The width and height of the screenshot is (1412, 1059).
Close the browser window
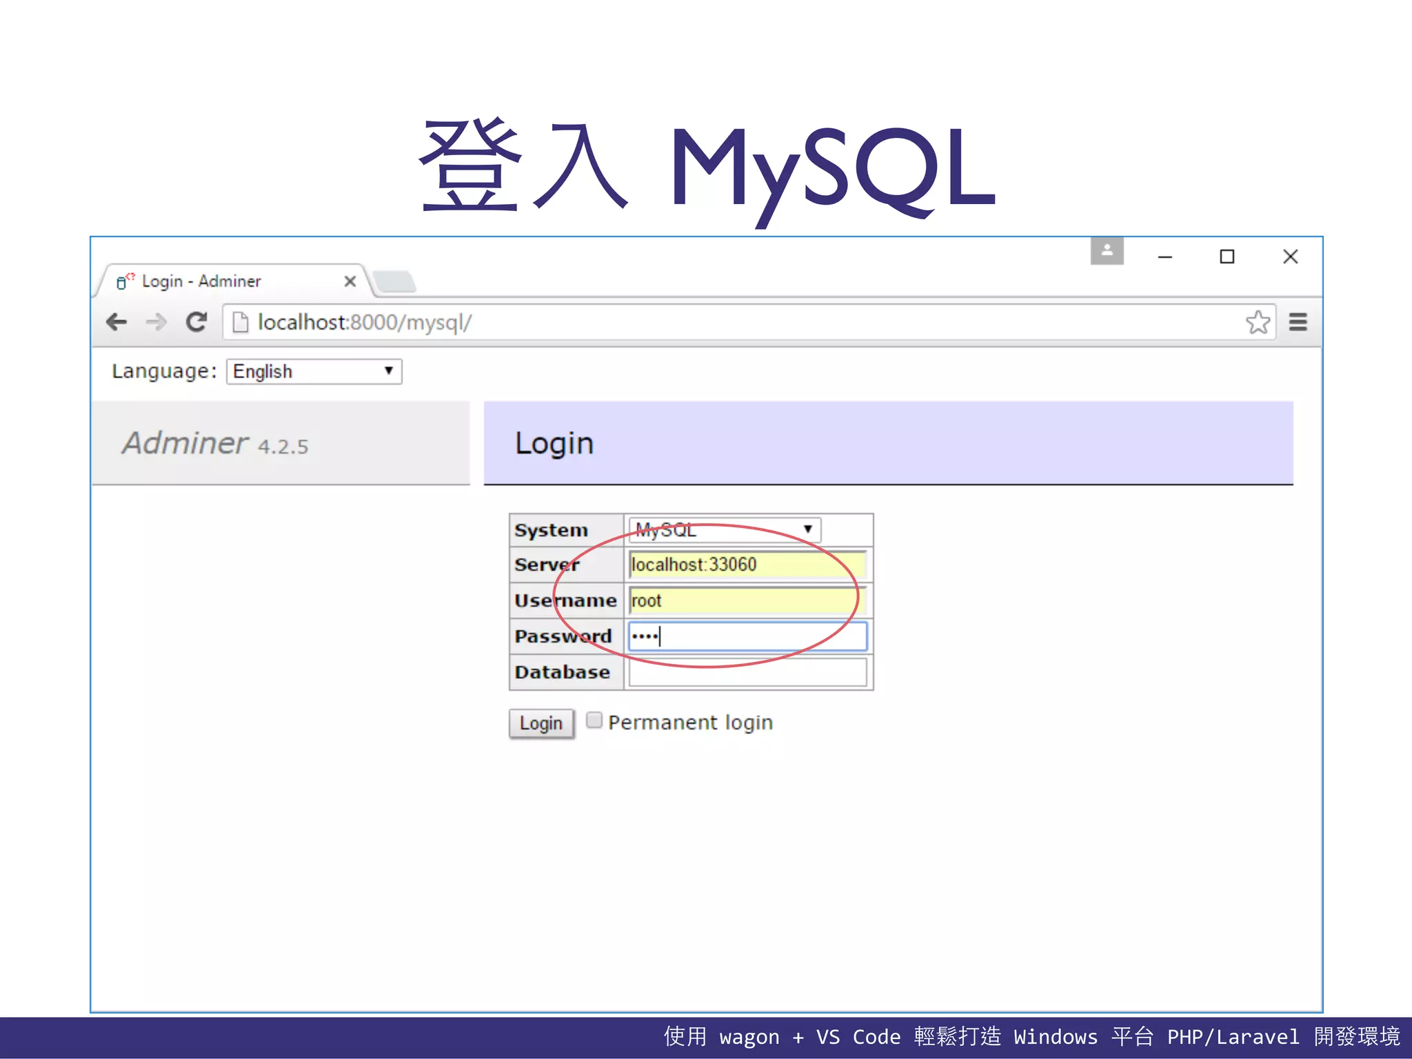[x=1290, y=256]
